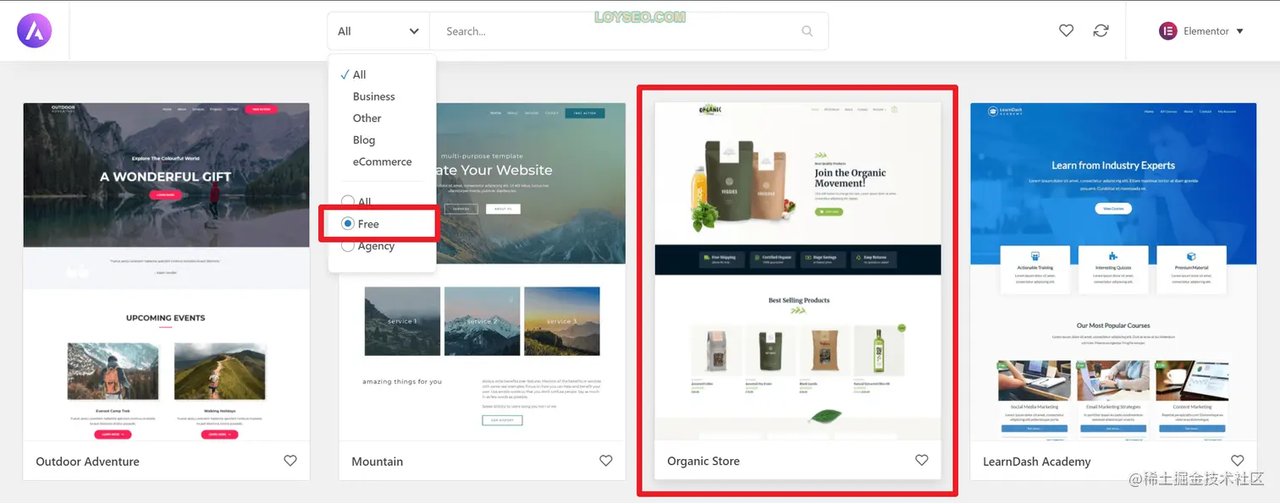Click the Elementor logo icon
The height and width of the screenshot is (503, 1280).
pyautogui.click(x=1168, y=31)
